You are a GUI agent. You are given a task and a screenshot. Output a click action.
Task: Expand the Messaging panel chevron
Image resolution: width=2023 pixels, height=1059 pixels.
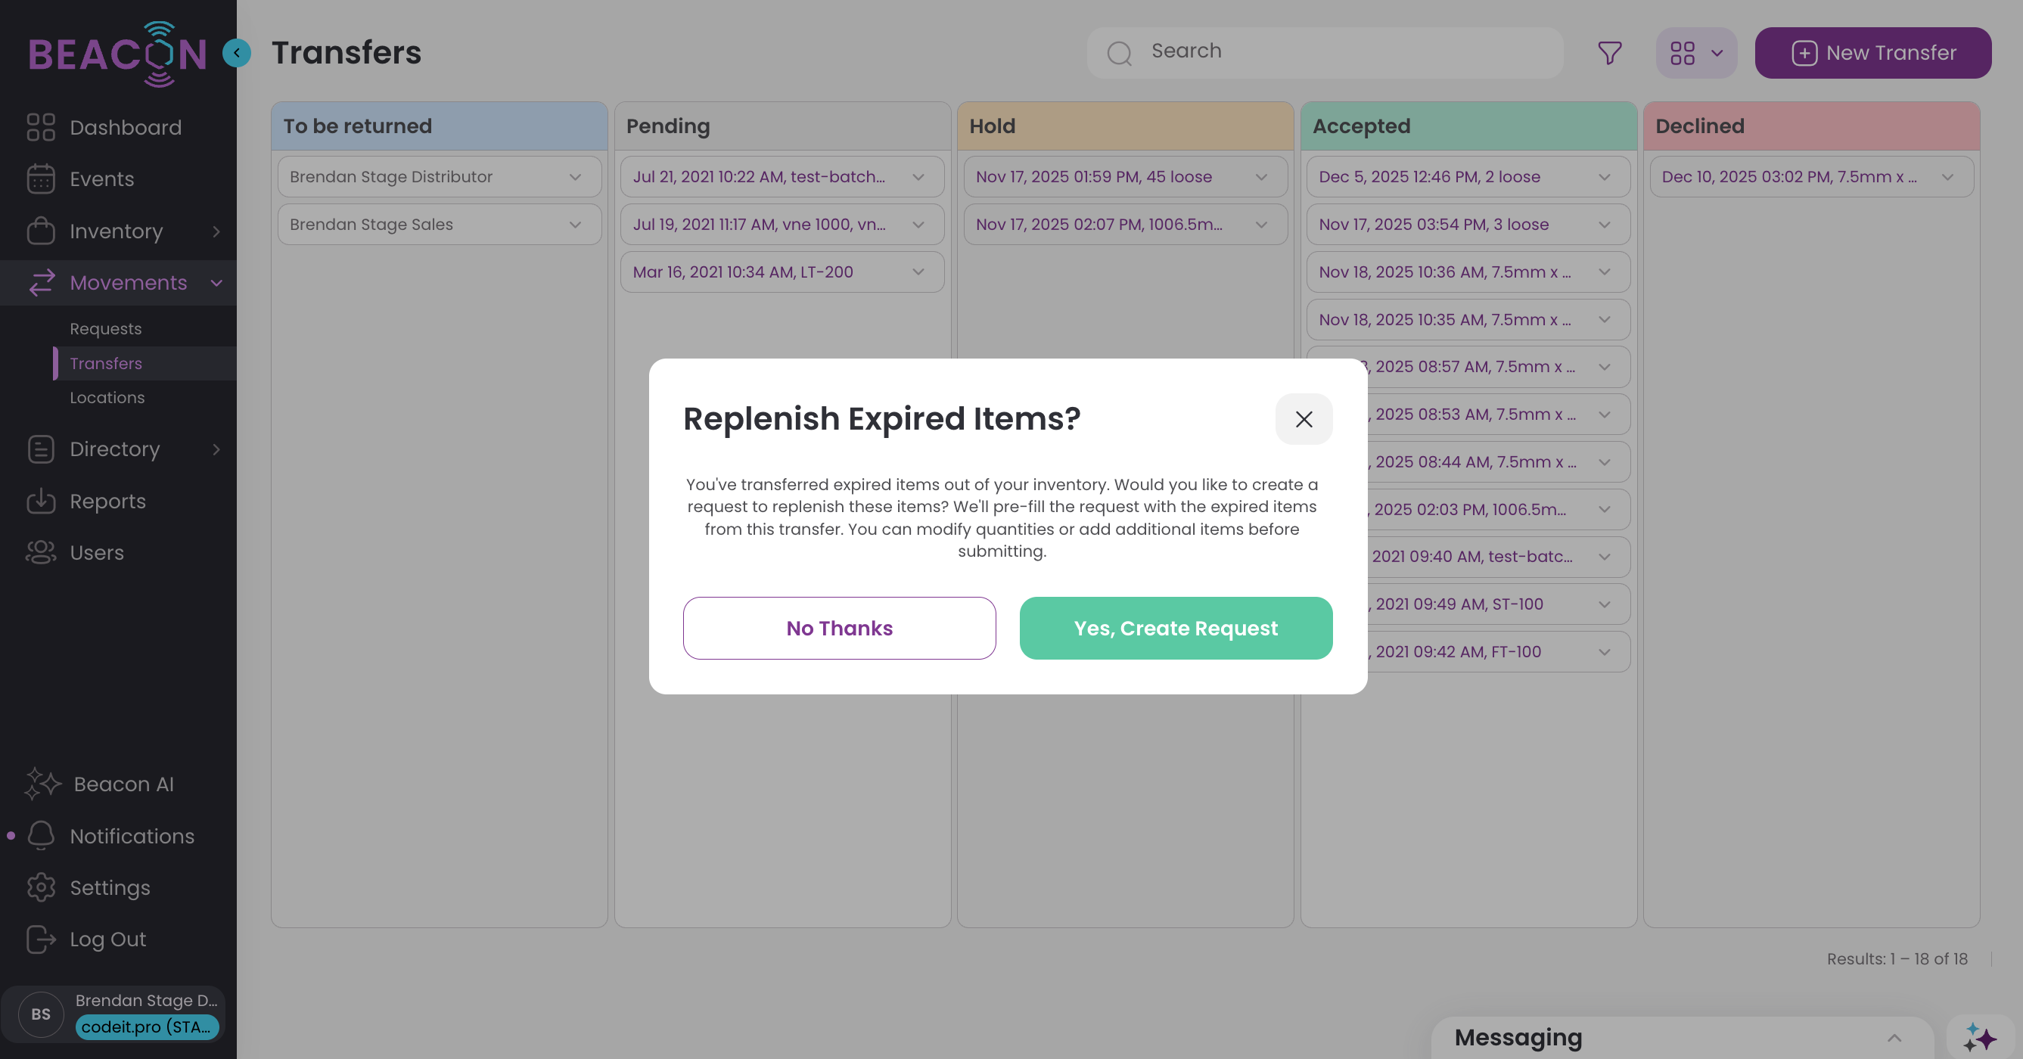1894,1037
